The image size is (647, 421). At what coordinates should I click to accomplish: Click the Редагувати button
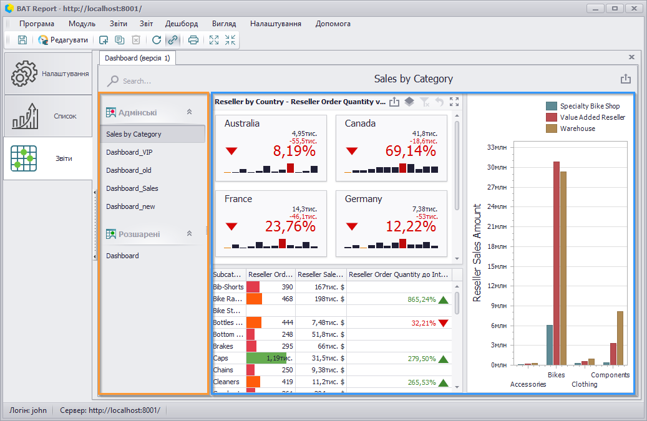click(63, 40)
